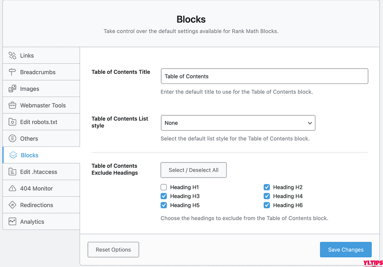Click the Select / Deselect All button
This screenshot has height=267, width=383.
click(x=193, y=170)
